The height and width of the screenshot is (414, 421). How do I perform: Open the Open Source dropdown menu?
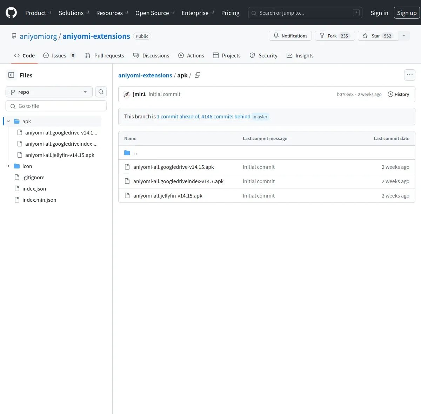(x=155, y=13)
